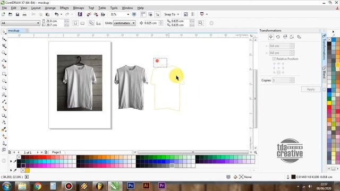The width and height of the screenshot is (340, 191).
Task: Go to next page arrow
Action: pos(38,152)
